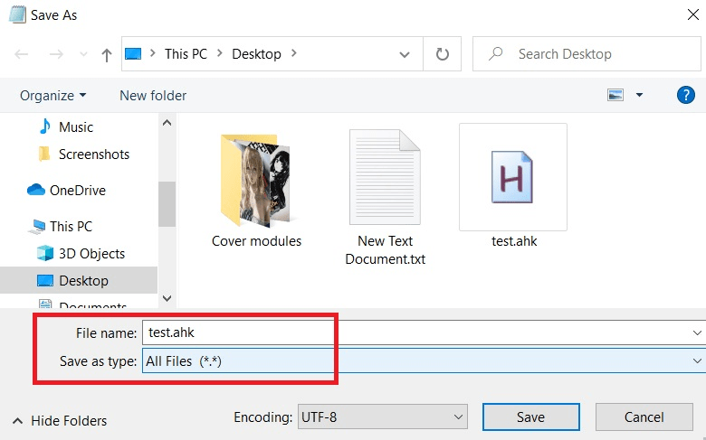This screenshot has width=706, height=440.
Task: Click the New folder button
Action: coord(153,95)
